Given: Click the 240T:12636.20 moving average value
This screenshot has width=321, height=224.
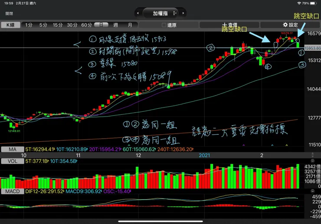Looking at the screenshot, I should [x=175, y=149].
